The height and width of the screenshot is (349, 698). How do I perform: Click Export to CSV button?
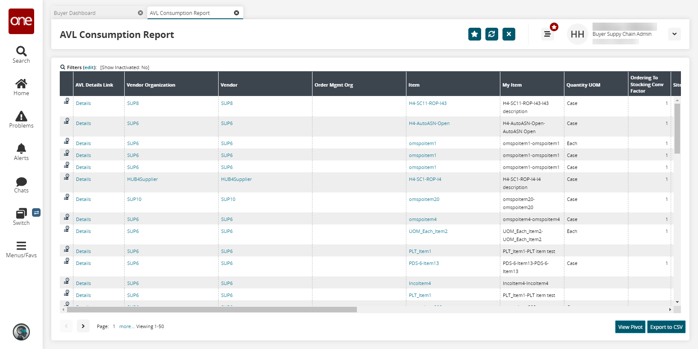pyautogui.click(x=666, y=327)
